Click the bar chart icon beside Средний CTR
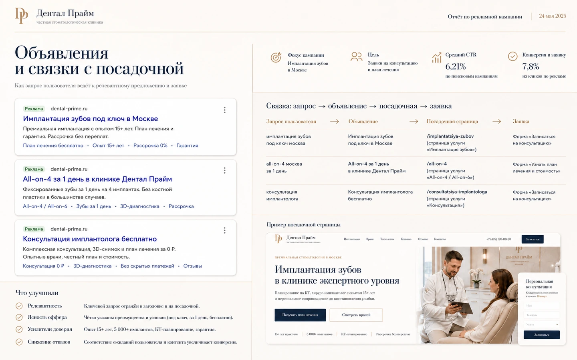The height and width of the screenshot is (360, 577). coord(437,58)
